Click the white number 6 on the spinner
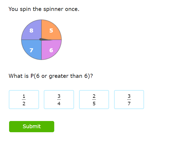171x141 pixels. (x=51, y=50)
